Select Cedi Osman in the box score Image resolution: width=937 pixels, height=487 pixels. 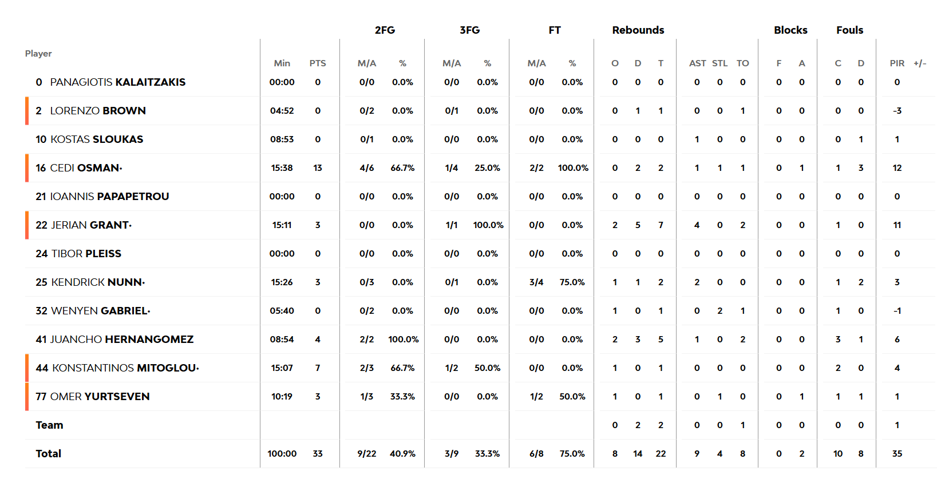[x=85, y=168]
